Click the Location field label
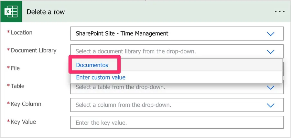 click(x=21, y=32)
